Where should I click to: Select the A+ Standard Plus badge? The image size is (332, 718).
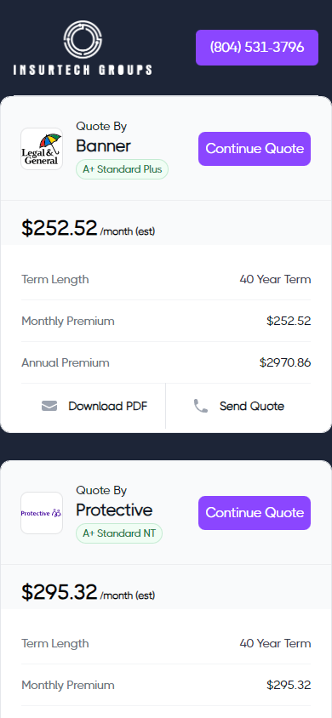tap(123, 169)
